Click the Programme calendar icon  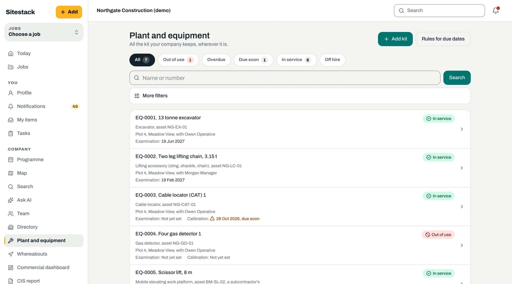pyautogui.click(x=10, y=160)
